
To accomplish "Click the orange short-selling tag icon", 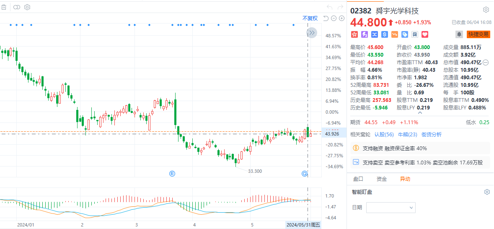I will (394, 34).
